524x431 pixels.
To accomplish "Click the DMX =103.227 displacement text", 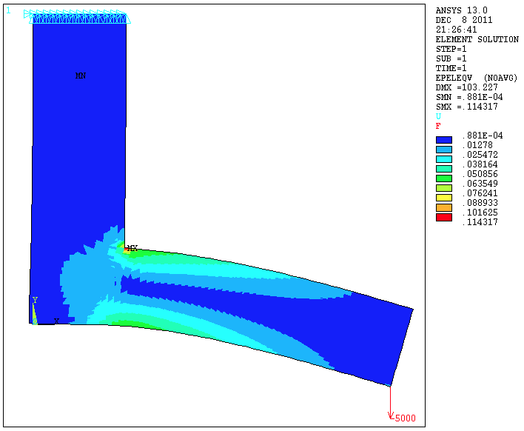I will (471, 87).
